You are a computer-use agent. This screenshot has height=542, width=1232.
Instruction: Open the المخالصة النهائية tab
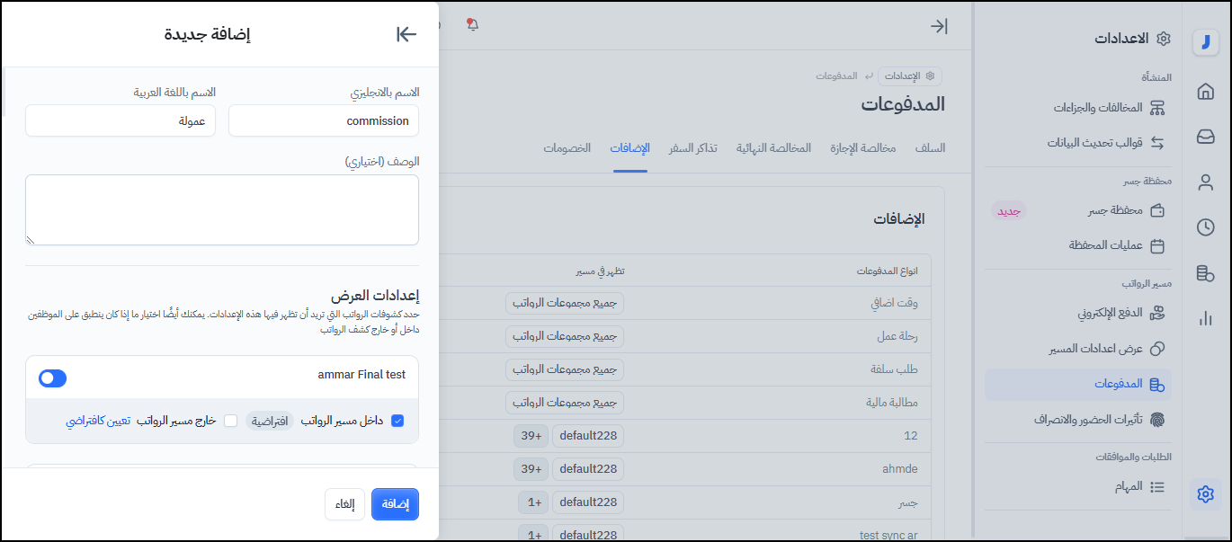[x=773, y=148]
